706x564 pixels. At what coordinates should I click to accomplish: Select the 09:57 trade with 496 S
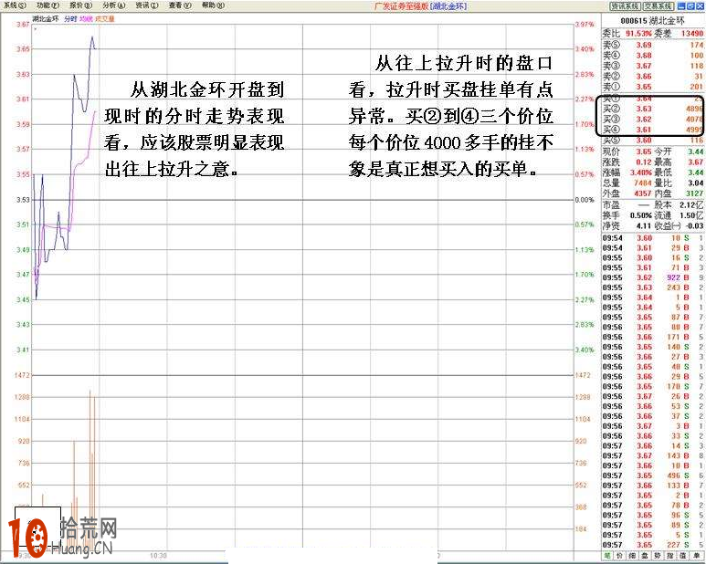[x=653, y=475]
